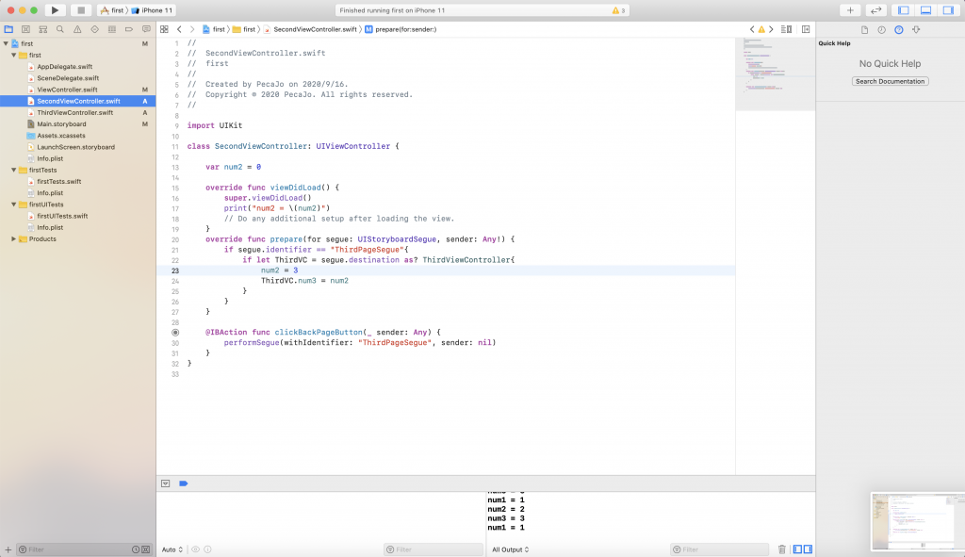Toggle the navigator pane visibility
Screen dimensions: 965x557
pyautogui.click(x=904, y=9)
